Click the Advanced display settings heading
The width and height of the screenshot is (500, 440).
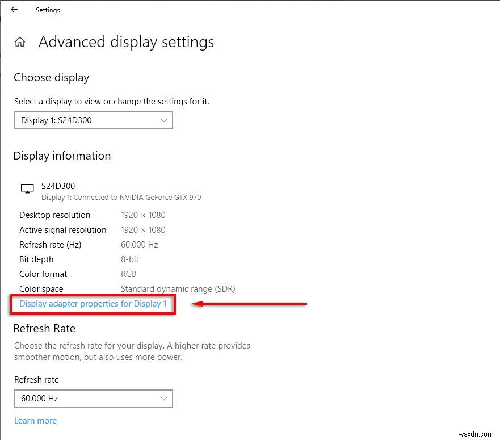[126, 42]
